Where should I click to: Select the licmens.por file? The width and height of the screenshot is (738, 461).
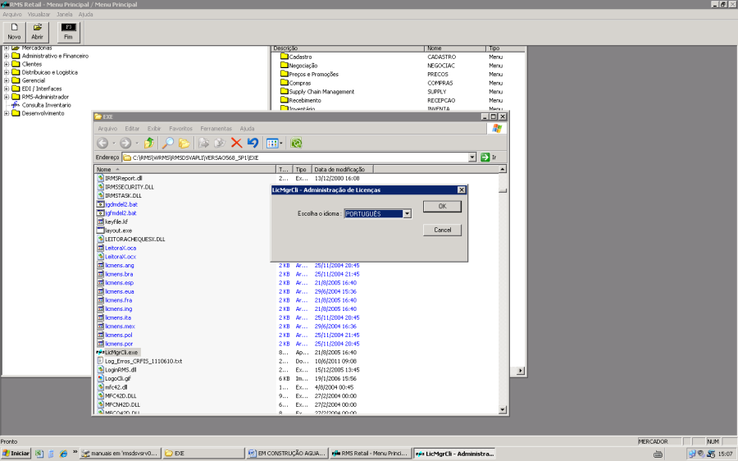119,344
